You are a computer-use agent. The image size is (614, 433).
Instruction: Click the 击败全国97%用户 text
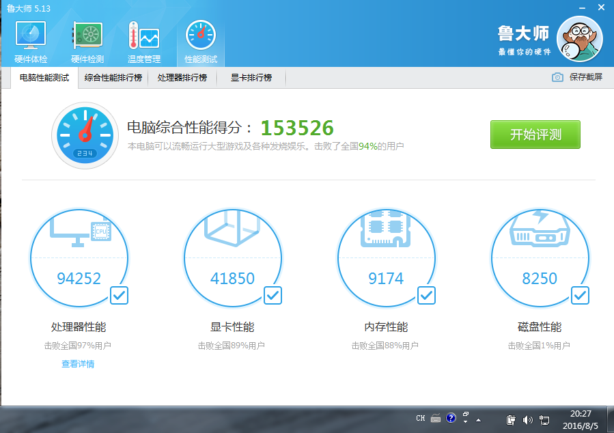pyautogui.click(x=78, y=346)
